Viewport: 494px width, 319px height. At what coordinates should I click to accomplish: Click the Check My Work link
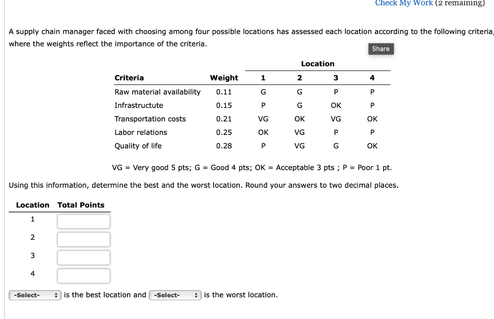click(403, 4)
